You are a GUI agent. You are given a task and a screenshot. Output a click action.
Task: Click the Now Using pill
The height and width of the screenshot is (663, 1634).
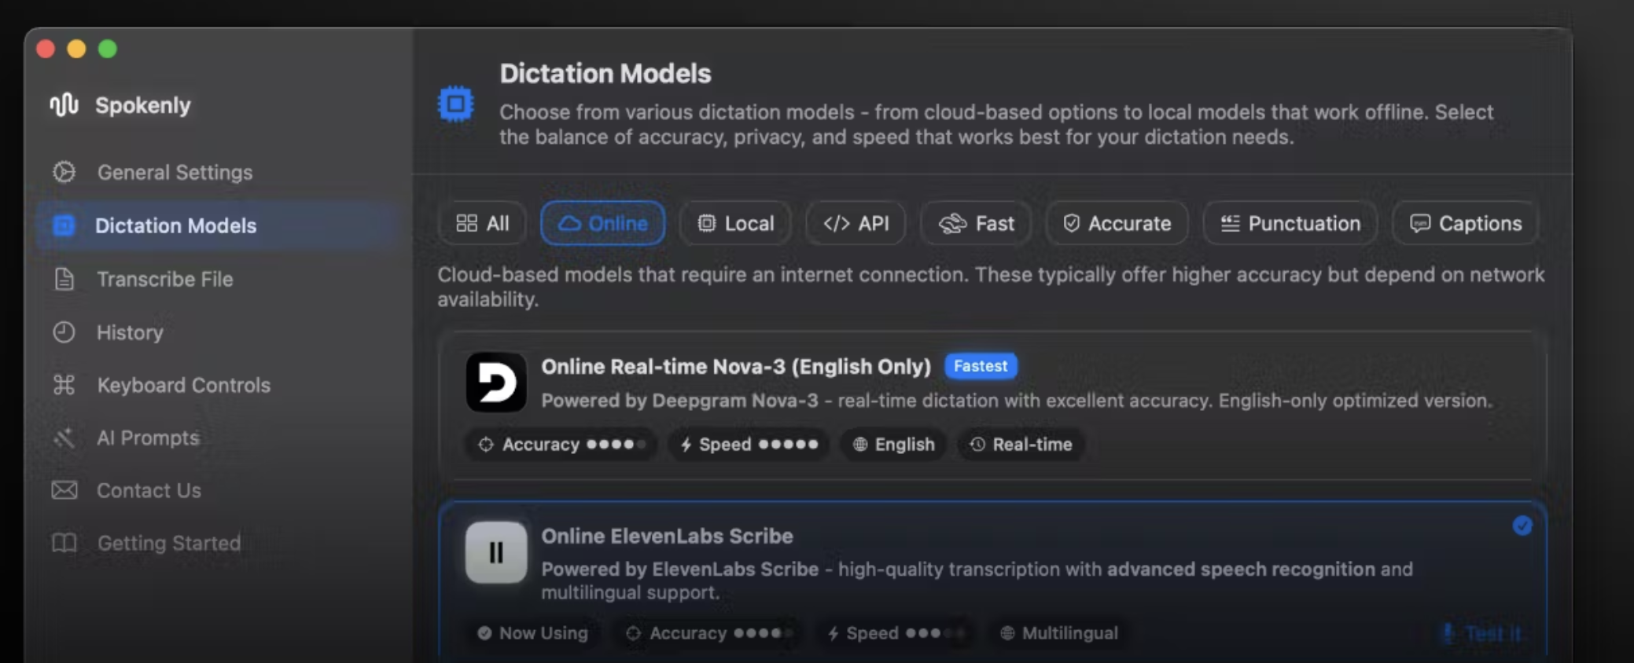coord(532,633)
